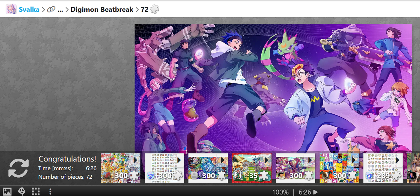Open the image preview icon in bottom toolbar
The image size is (420, 196).
point(7,191)
